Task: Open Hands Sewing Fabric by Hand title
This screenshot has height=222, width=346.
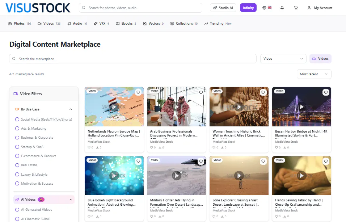Action: click(299, 202)
